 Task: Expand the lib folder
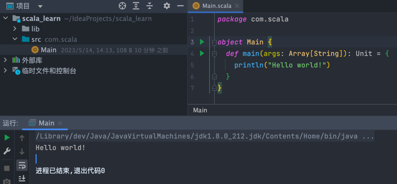coord(15,29)
